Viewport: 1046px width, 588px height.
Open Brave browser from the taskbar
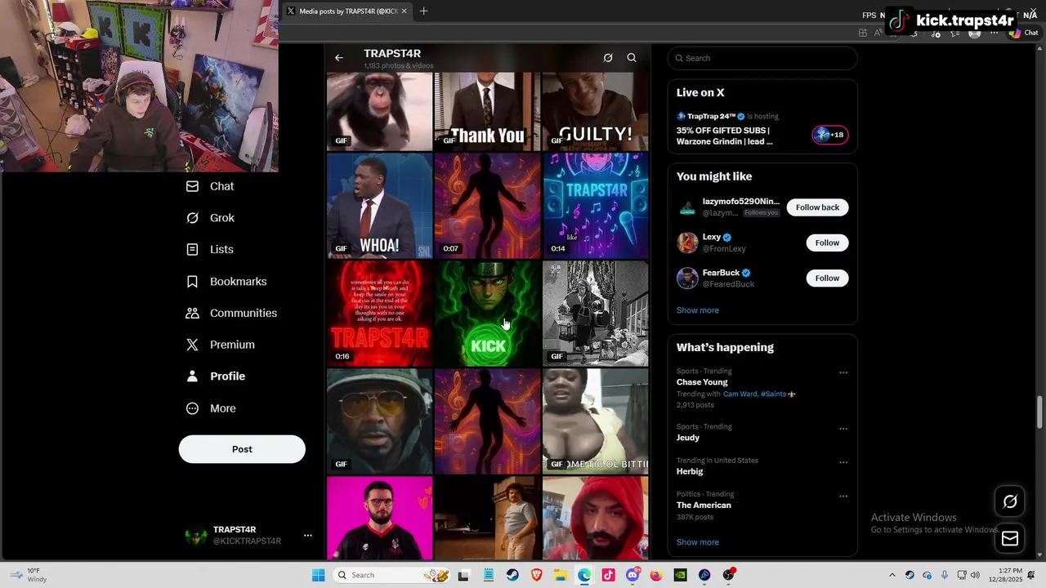tap(537, 575)
